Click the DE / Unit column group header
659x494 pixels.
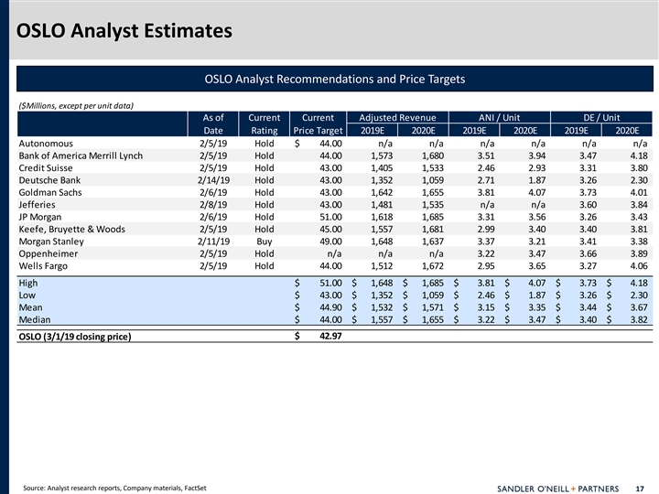[x=601, y=117]
